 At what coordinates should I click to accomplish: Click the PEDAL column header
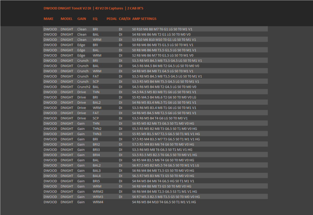pyautogui.click(x=112, y=19)
